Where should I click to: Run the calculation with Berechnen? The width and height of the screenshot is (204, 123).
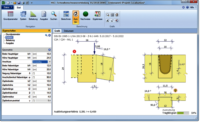coord(66,16)
